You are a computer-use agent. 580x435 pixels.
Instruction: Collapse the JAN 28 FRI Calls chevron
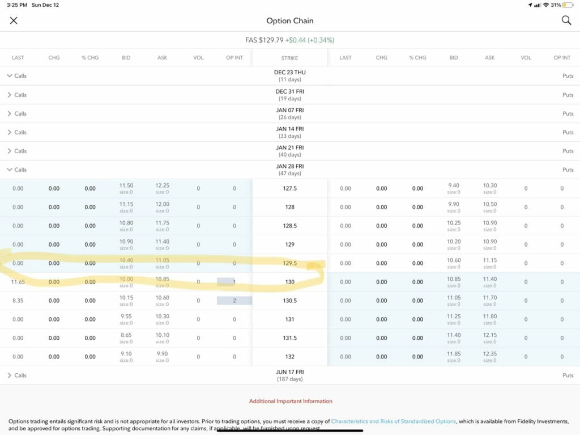tap(10, 170)
